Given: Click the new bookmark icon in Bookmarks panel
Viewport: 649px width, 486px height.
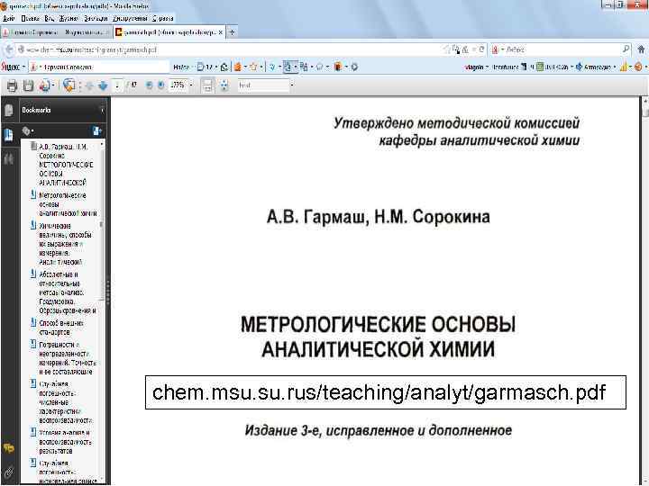Looking at the screenshot, I should click(96, 131).
